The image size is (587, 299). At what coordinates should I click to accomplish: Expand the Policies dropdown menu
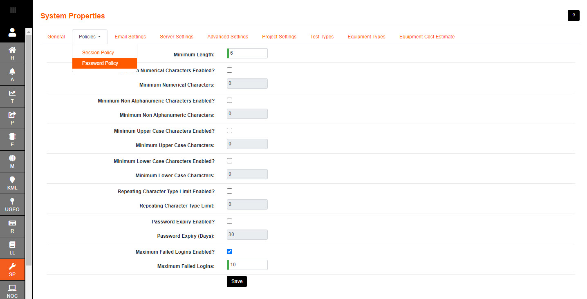[x=90, y=36]
